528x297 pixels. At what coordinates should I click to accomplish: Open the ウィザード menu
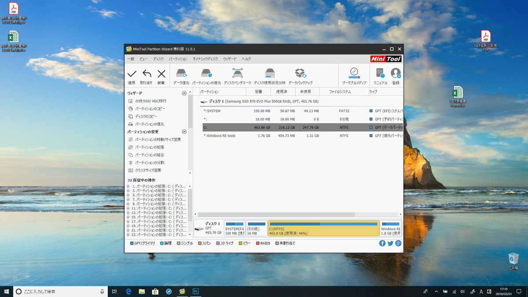230,59
